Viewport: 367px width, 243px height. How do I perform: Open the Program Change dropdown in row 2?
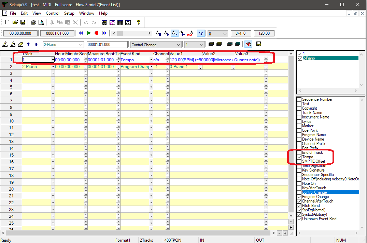coord(151,67)
